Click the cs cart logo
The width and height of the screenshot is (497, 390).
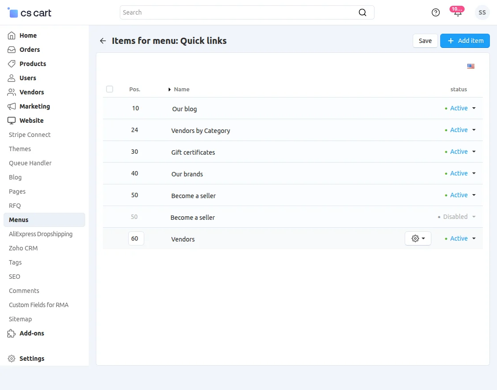(30, 13)
